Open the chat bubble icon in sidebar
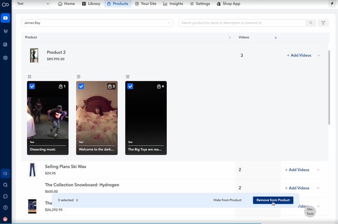 tap(5, 196)
